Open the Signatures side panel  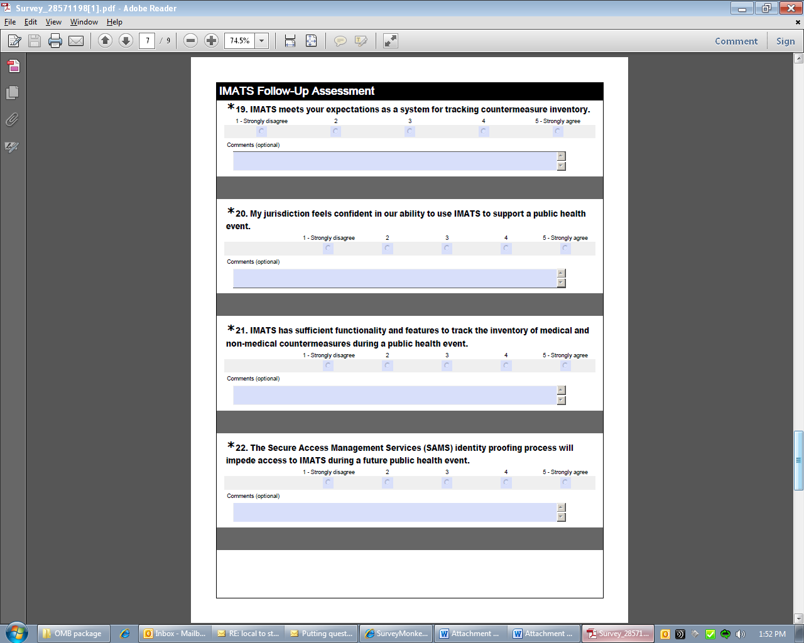(x=13, y=147)
